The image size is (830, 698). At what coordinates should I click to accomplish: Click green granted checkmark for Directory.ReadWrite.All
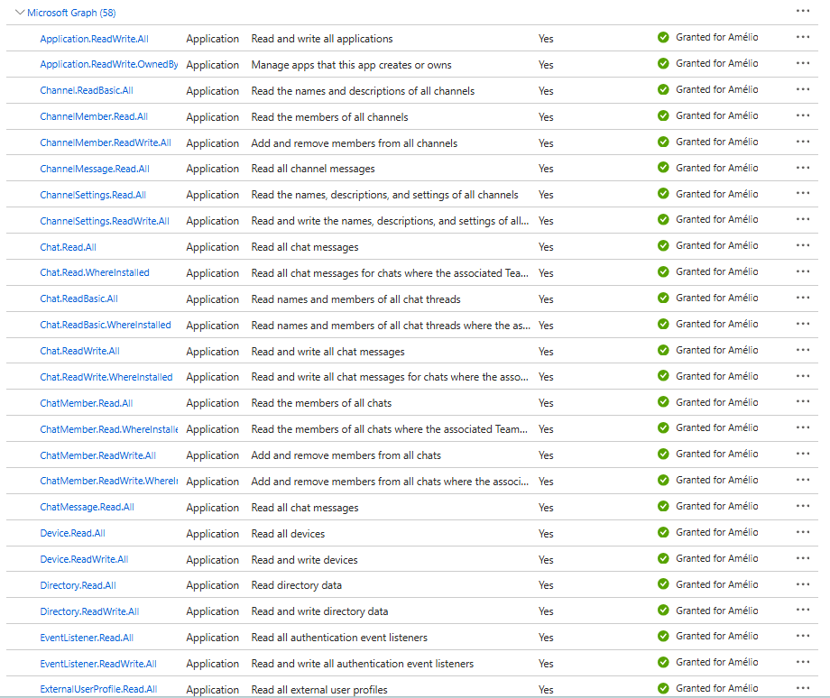[x=663, y=611]
